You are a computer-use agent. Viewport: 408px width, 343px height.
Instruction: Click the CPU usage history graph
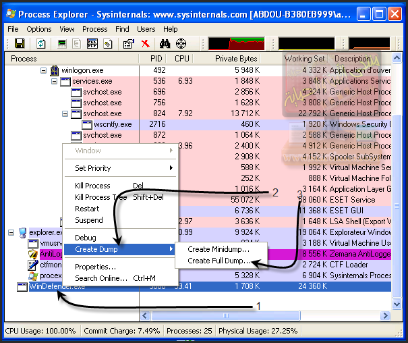236,43
